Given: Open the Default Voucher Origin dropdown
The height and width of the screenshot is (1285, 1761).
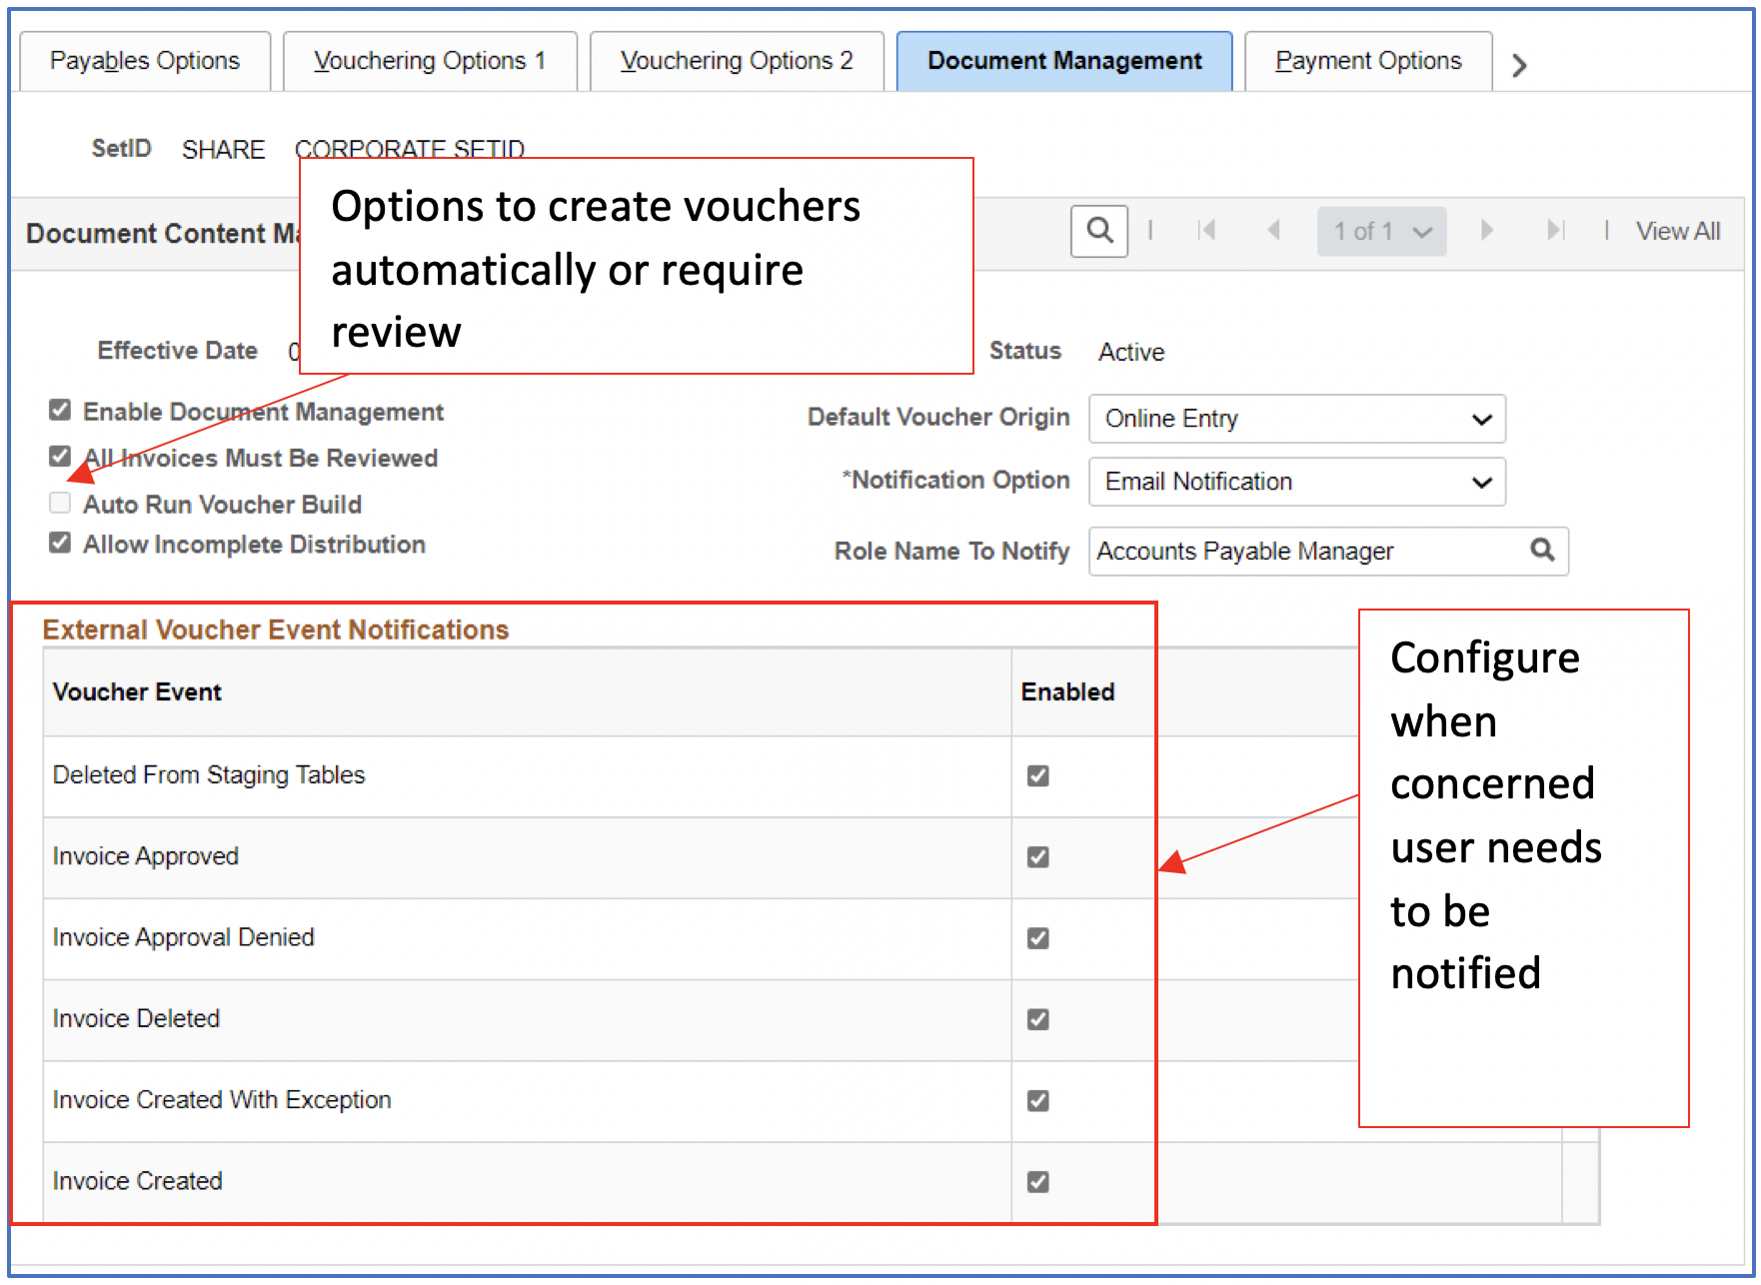Looking at the screenshot, I should (1296, 419).
